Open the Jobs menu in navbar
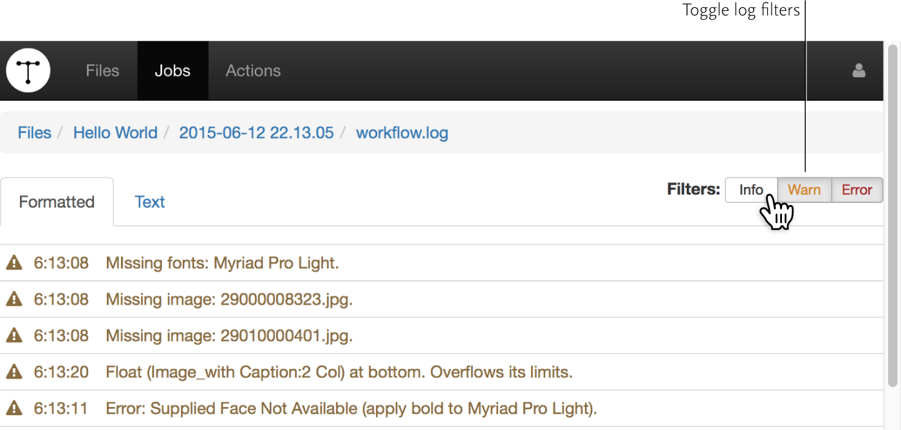The height and width of the screenshot is (430, 901). tap(172, 71)
